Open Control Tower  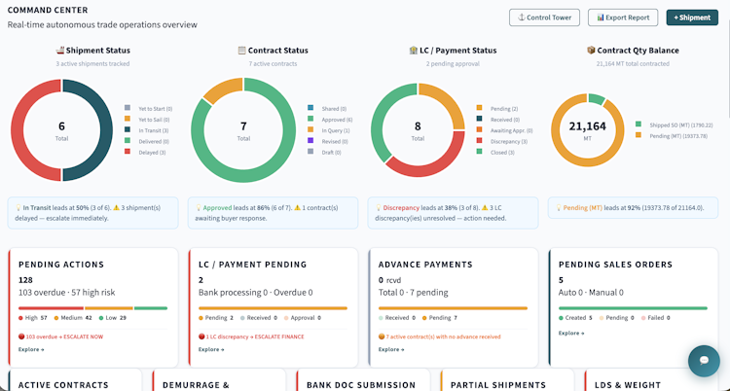point(544,18)
